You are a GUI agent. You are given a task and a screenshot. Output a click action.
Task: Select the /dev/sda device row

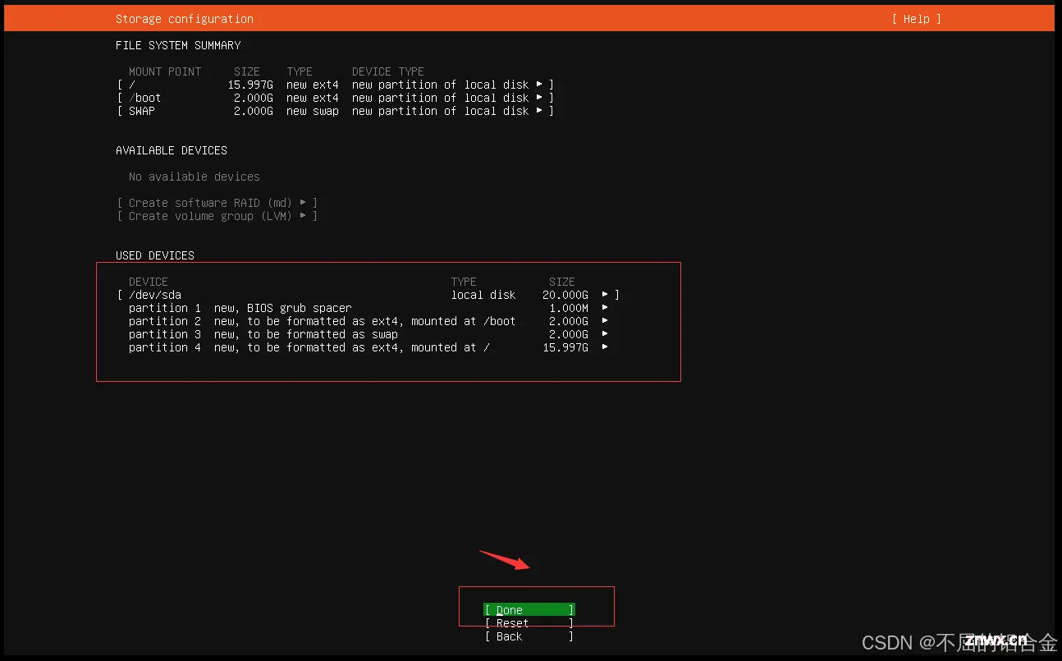coord(368,295)
